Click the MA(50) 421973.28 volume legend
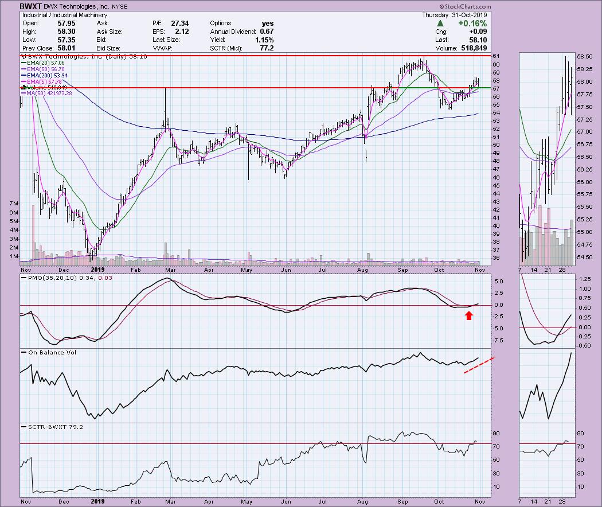This screenshot has width=602, height=507. (46, 93)
